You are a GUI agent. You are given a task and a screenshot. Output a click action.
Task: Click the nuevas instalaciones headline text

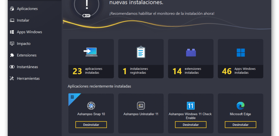tap(136, 3)
